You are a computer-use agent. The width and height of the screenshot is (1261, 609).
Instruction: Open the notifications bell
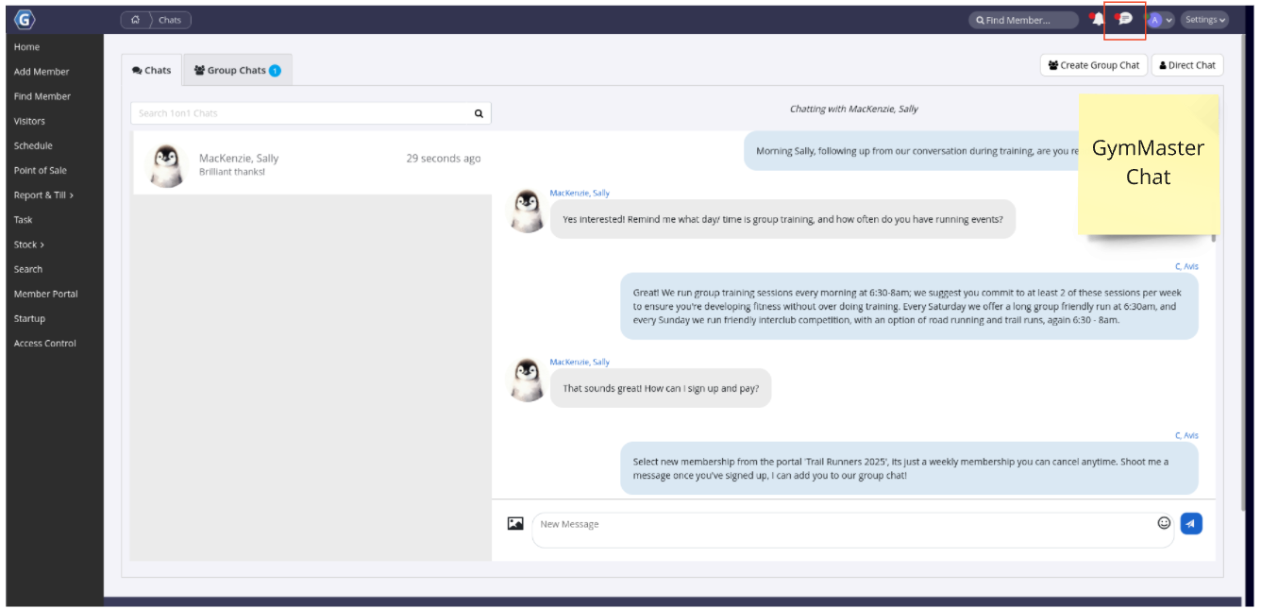point(1098,19)
